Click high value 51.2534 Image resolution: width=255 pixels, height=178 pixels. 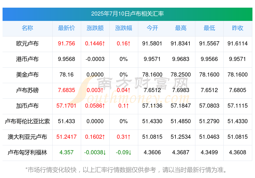coord(181,137)
